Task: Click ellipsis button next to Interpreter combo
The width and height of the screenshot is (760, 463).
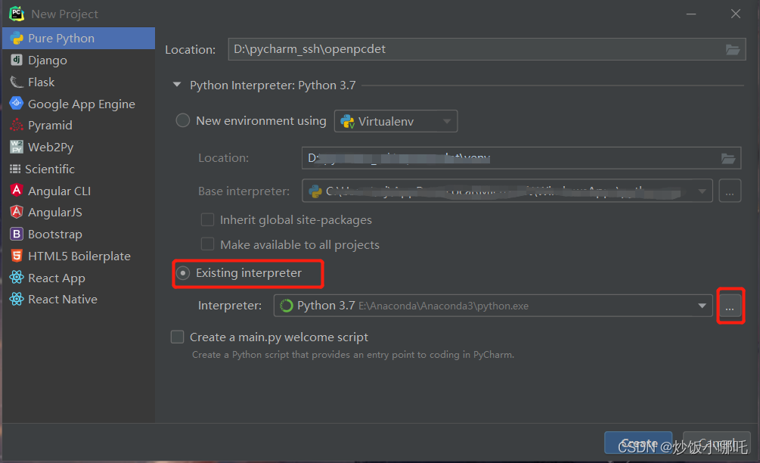Action: click(730, 306)
